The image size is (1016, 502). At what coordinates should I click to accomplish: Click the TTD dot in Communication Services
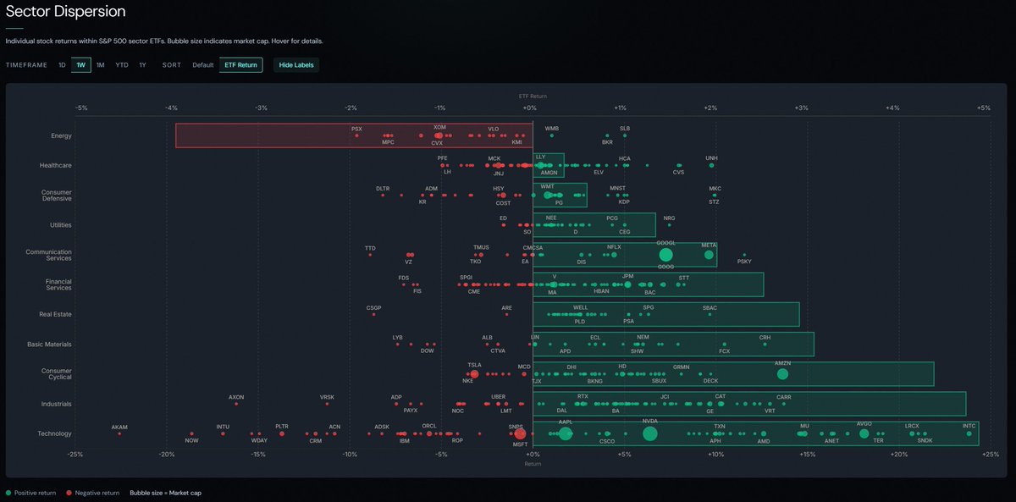pyautogui.click(x=370, y=255)
